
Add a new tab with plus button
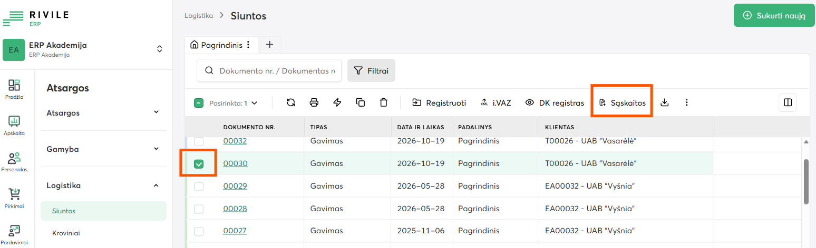269,45
